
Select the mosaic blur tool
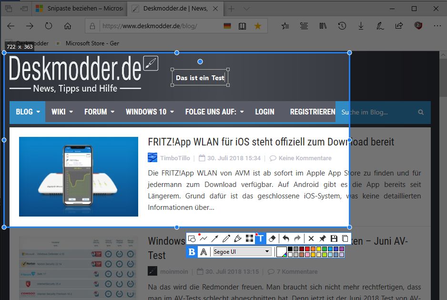[249, 238]
